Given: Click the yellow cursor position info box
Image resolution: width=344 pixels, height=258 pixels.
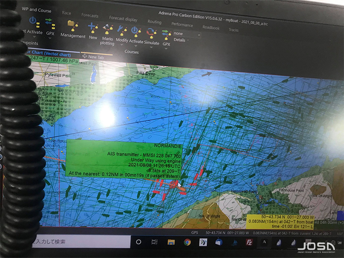Looking at the screenshot, I should coord(281,221).
